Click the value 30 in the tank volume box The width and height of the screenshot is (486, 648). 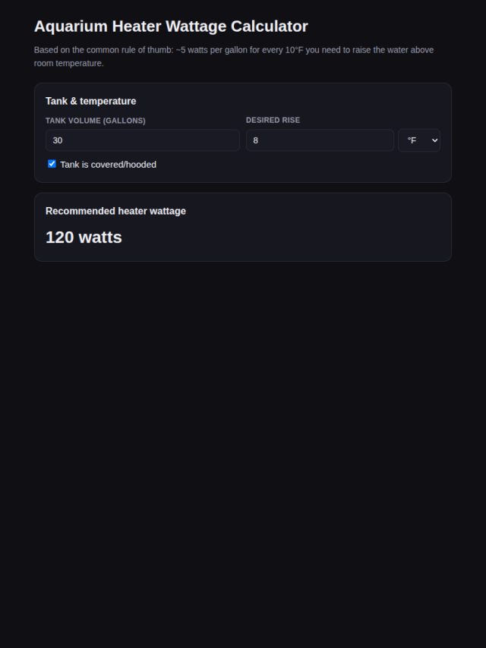(58, 140)
